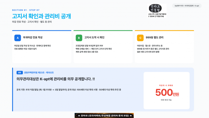Click the red 500만원 penalty amount
This screenshot has width=209, height=118.
coord(167,92)
